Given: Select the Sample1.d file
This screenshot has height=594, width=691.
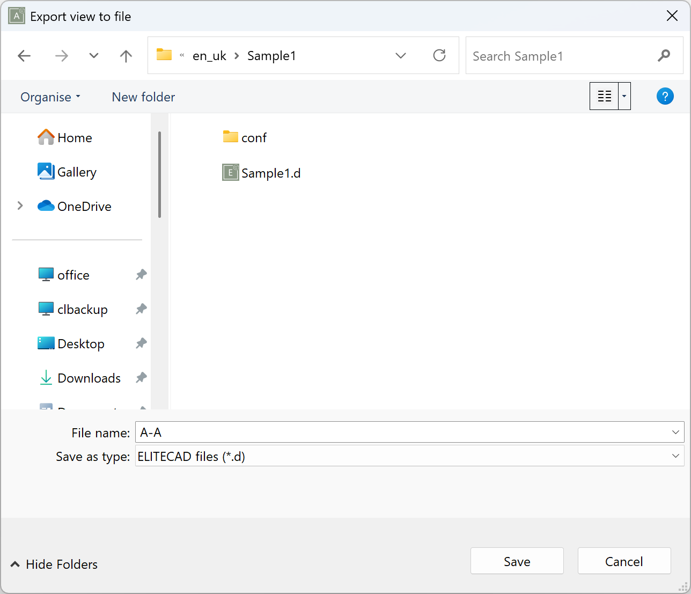Looking at the screenshot, I should (x=270, y=173).
